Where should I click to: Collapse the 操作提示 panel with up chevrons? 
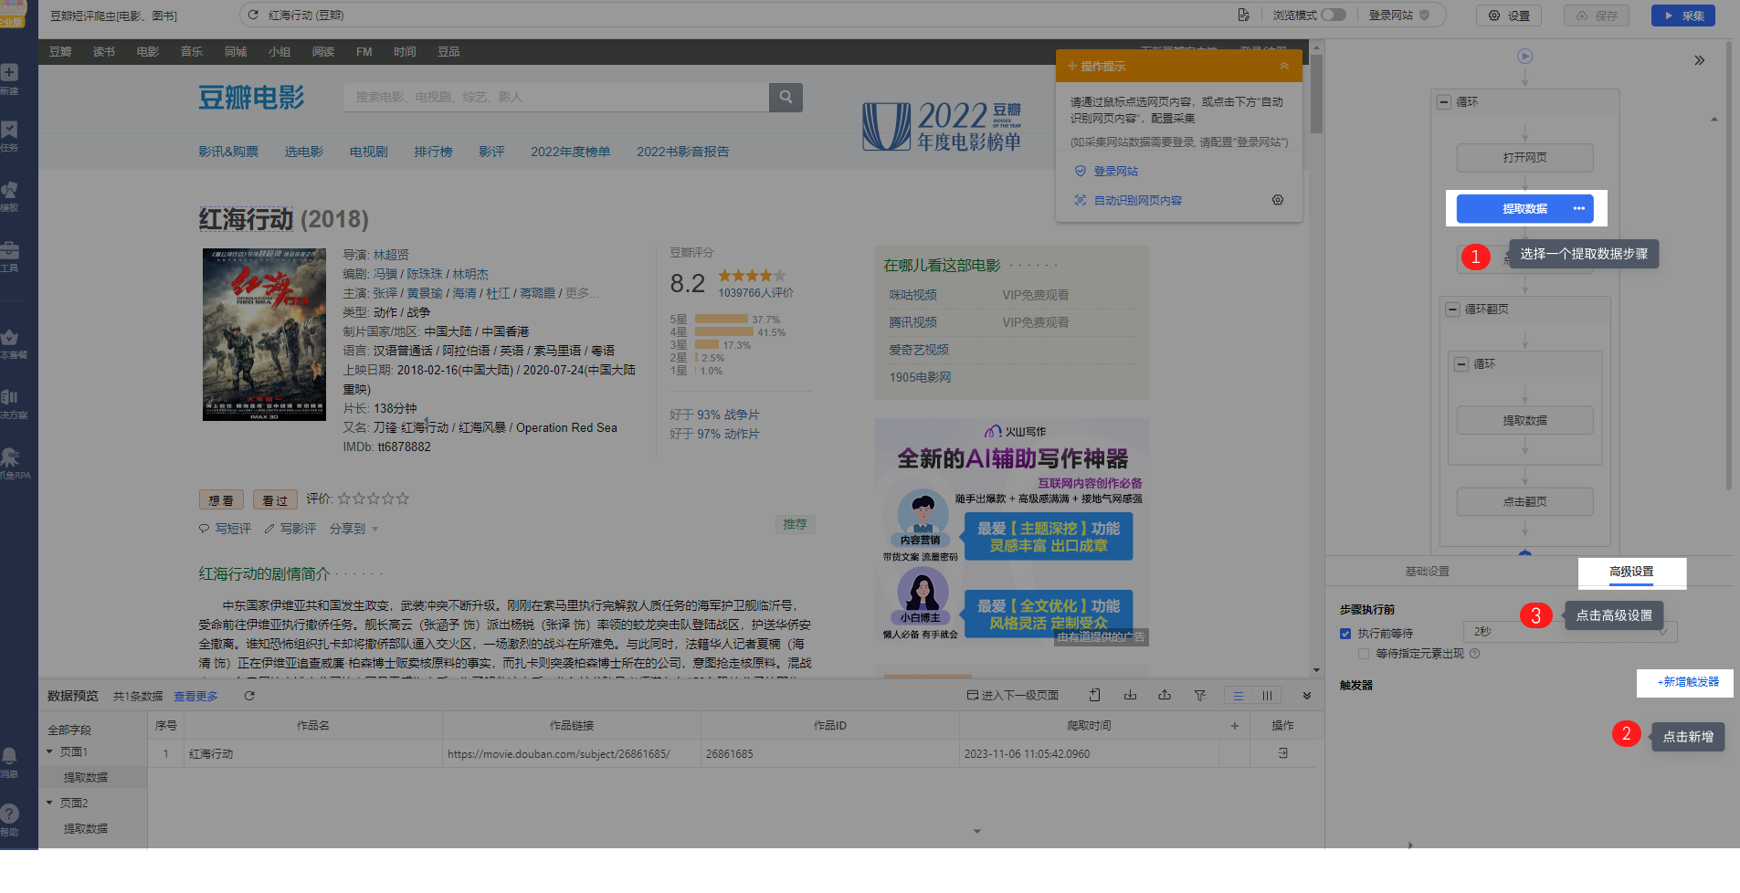[1284, 66]
